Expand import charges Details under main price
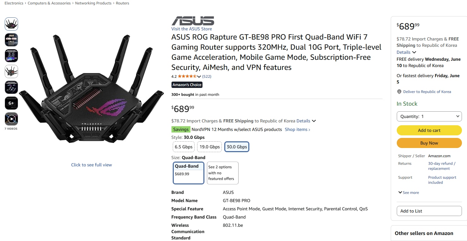 click(306, 121)
